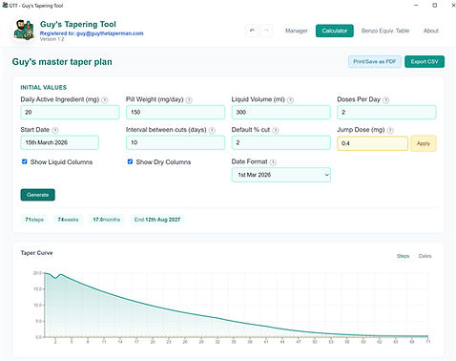The width and height of the screenshot is (456, 361).
Task: Toggle Show Liquid Columns checkbox
Action: click(25, 161)
